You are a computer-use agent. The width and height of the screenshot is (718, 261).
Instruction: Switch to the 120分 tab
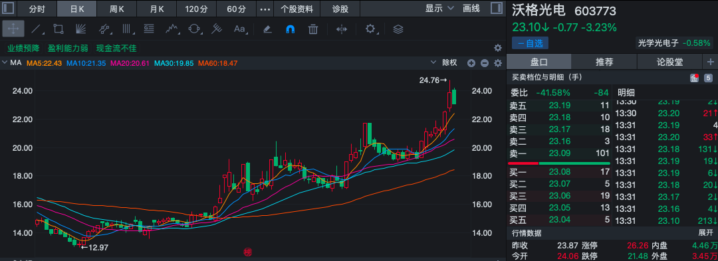click(x=196, y=9)
